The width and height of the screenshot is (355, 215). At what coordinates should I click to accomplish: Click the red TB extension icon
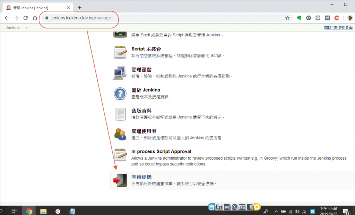tap(337, 18)
